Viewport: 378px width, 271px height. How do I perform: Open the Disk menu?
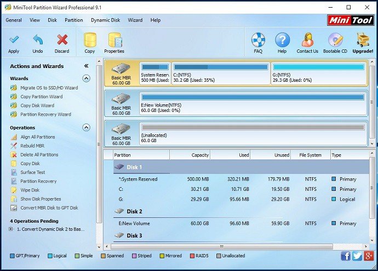pyautogui.click(x=52, y=20)
